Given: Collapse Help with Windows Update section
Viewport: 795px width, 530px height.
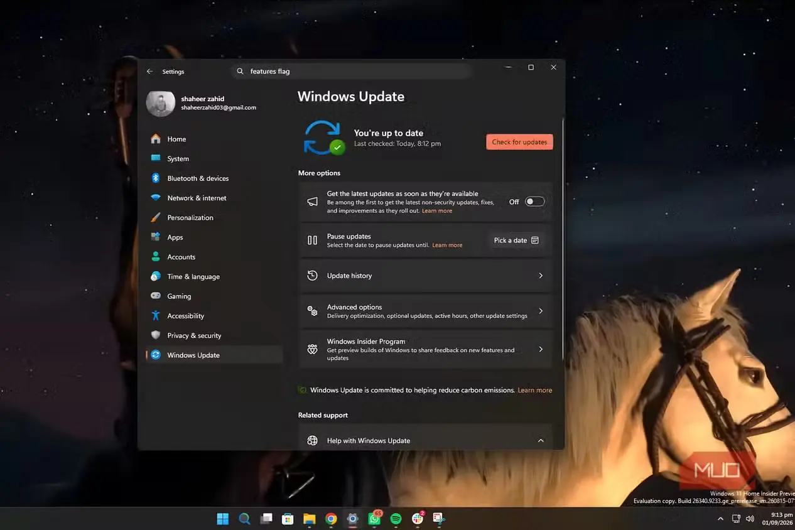Looking at the screenshot, I should (x=541, y=441).
